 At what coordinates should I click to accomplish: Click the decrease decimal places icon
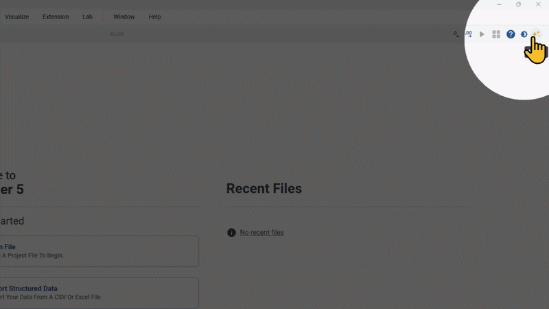(x=456, y=34)
